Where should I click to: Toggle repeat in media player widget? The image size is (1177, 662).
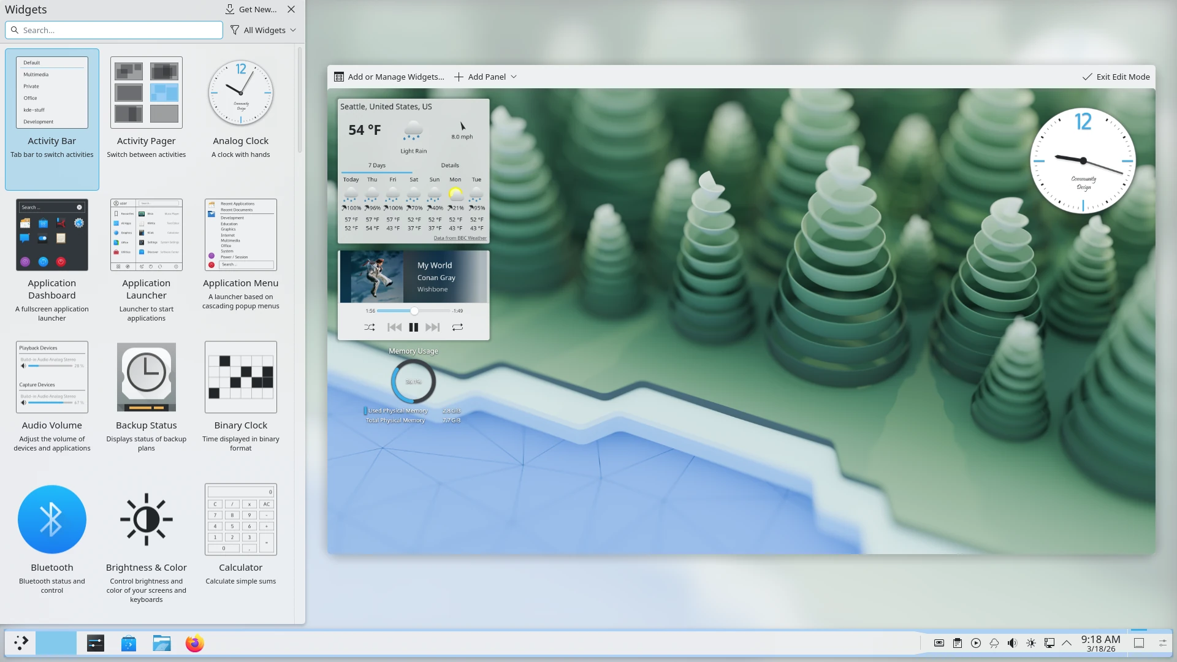[x=457, y=327]
